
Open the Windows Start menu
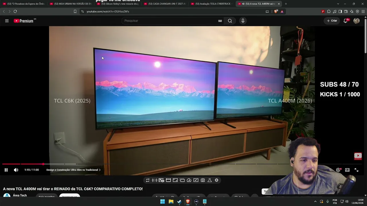click(x=163, y=201)
